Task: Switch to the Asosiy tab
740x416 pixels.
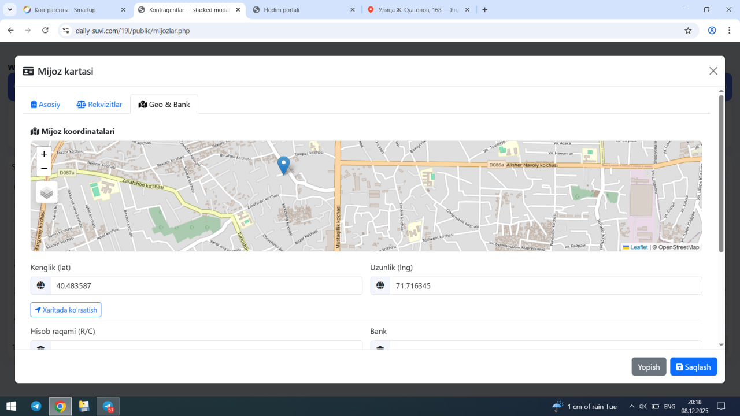Action: tap(46, 105)
